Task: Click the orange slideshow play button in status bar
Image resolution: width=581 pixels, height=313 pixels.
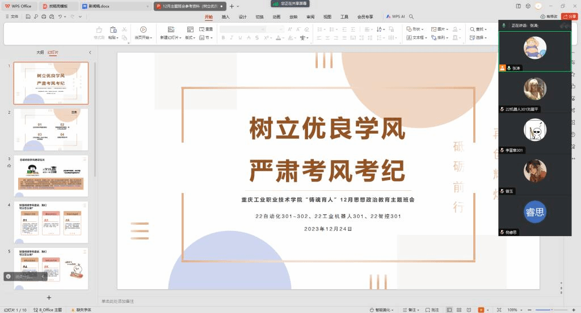Action: [481, 310]
